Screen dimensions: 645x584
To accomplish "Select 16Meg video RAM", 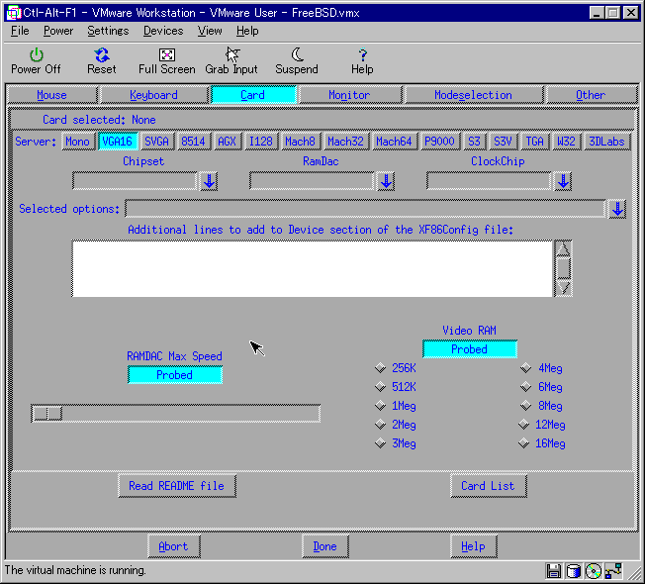I will [541, 443].
